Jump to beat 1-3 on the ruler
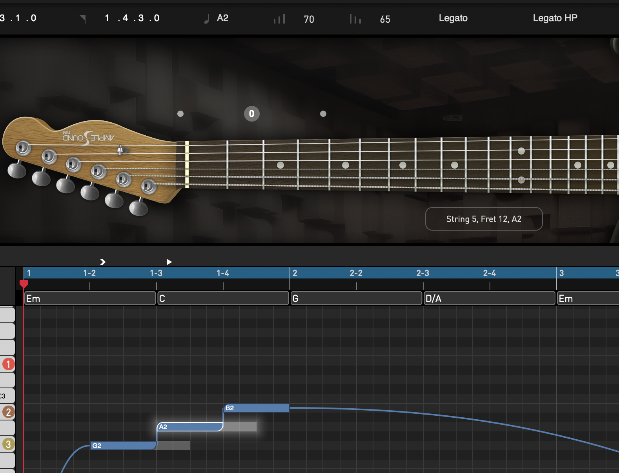This screenshot has height=473, width=619. (x=156, y=273)
